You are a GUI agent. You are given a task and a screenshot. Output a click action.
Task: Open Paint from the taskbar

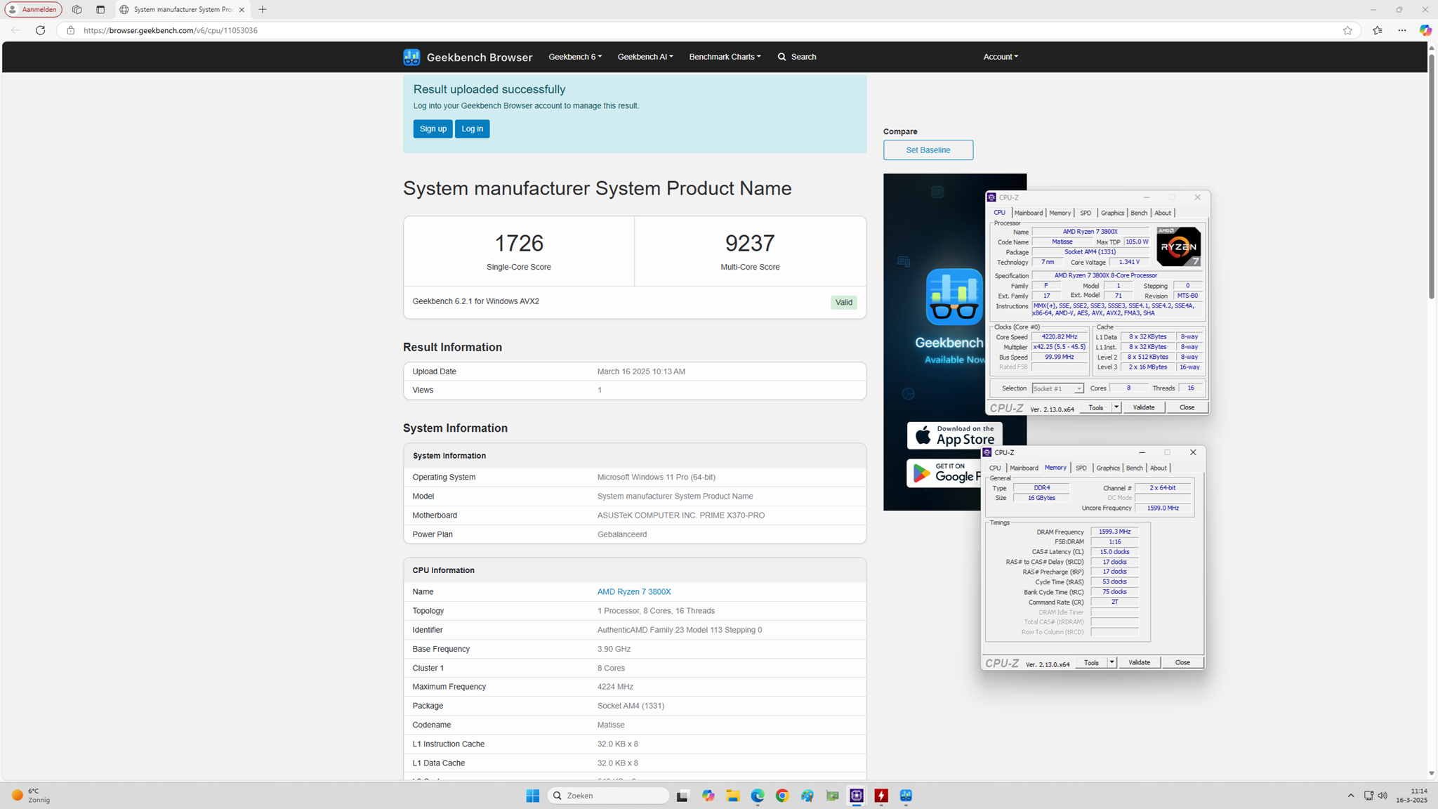pos(807,796)
